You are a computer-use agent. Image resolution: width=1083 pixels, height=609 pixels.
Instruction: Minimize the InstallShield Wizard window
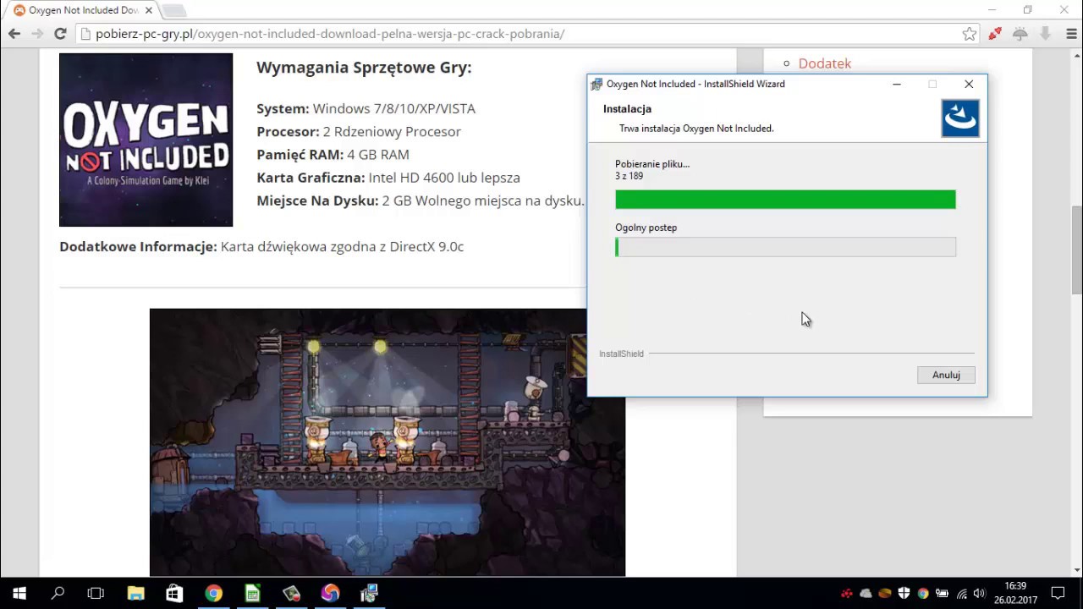tap(897, 84)
